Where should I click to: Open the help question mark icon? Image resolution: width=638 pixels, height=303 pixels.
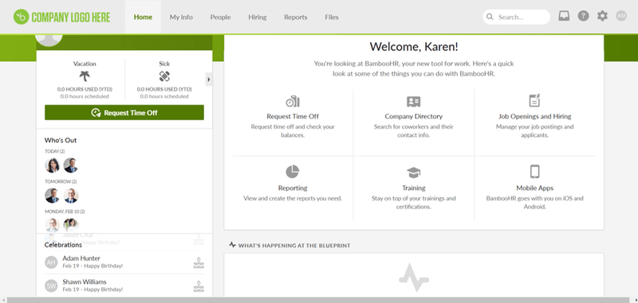click(x=583, y=16)
